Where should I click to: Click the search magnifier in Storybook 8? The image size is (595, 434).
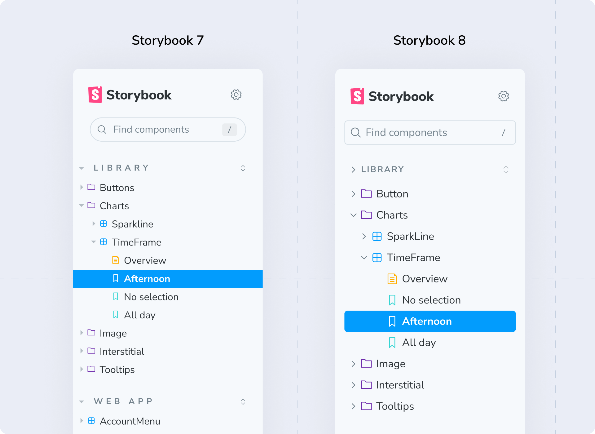pos(356,133)
